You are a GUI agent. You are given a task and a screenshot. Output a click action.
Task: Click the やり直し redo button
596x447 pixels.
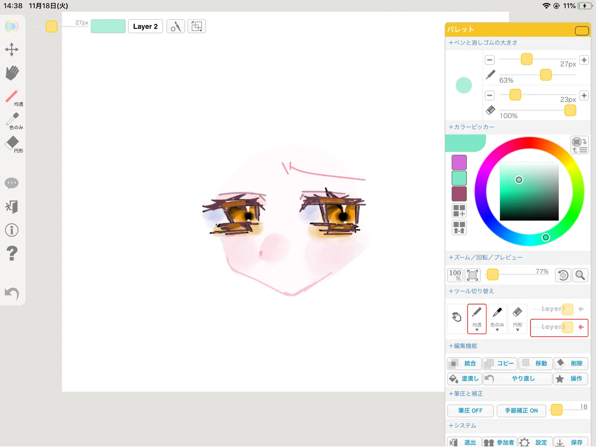(518, 379)
